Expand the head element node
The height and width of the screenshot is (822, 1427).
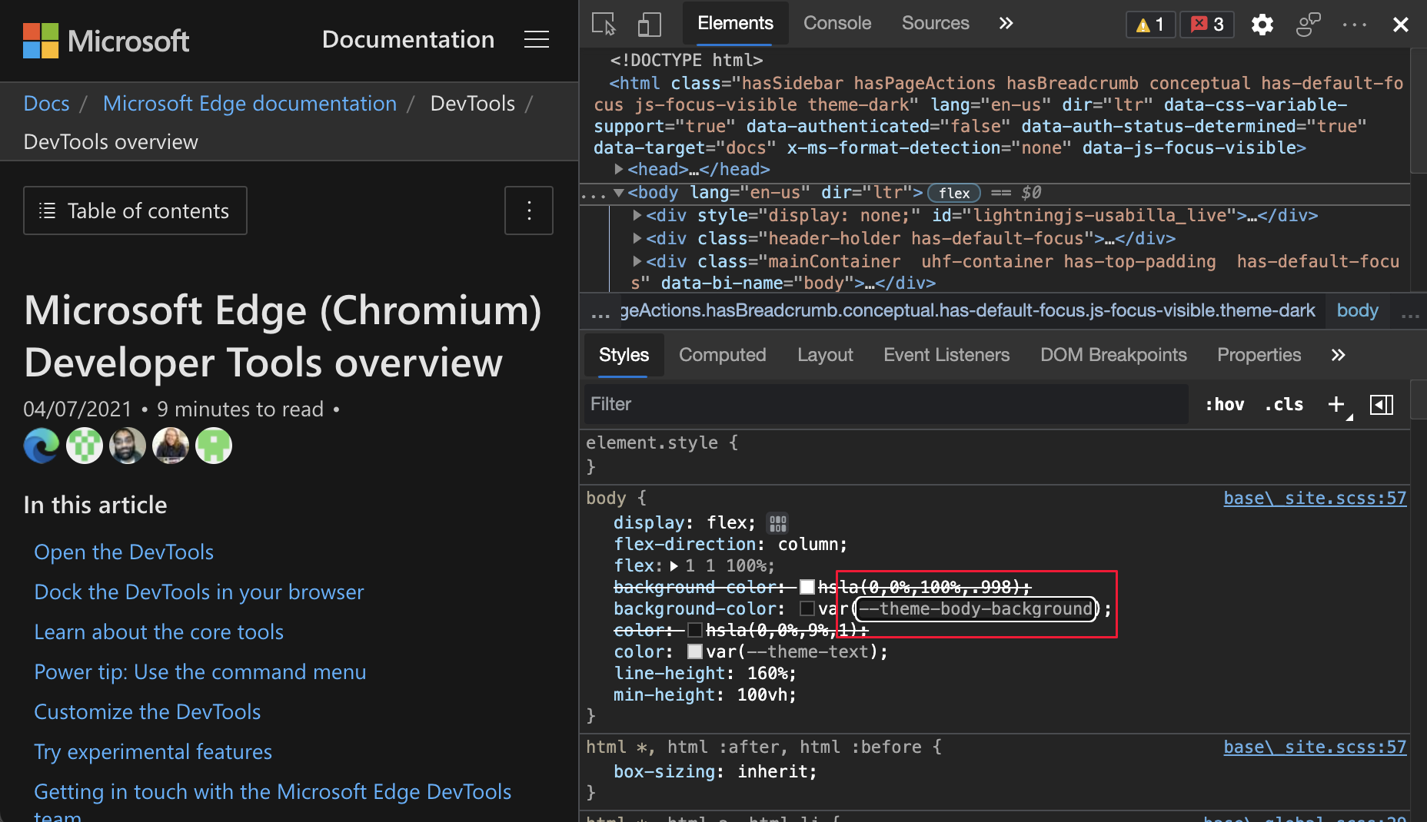coord(620,169)
